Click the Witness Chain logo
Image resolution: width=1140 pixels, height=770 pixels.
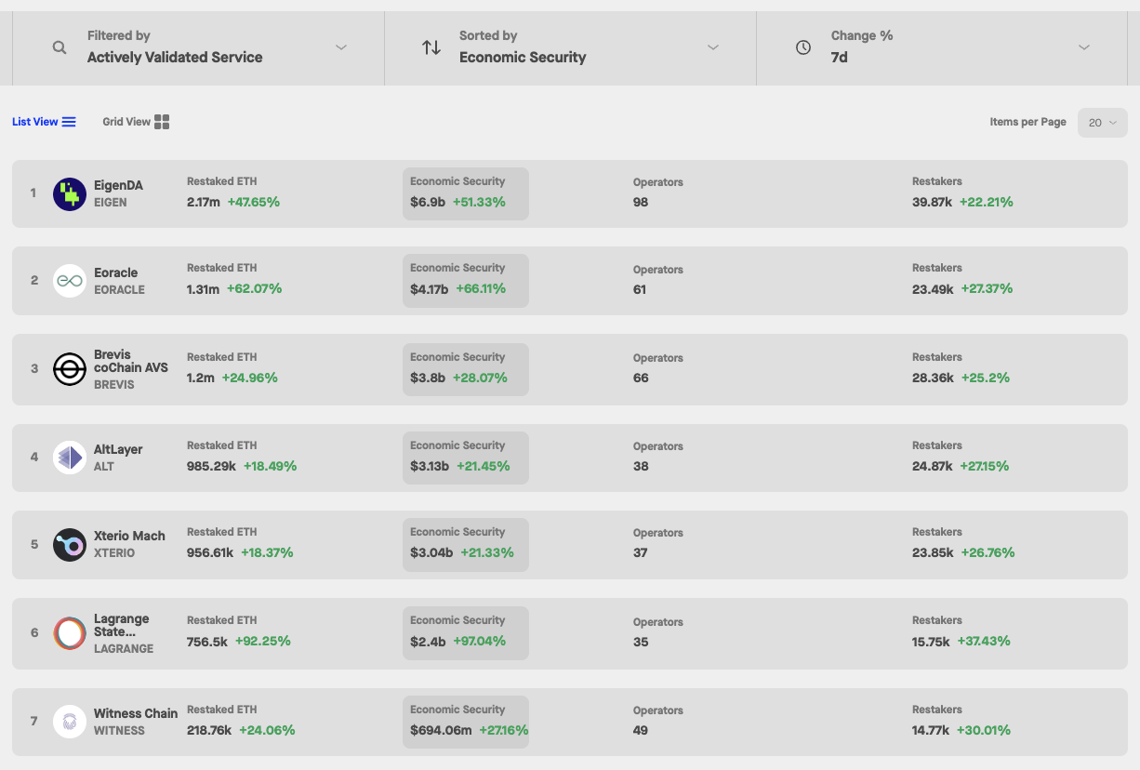[x=70, y=722]
